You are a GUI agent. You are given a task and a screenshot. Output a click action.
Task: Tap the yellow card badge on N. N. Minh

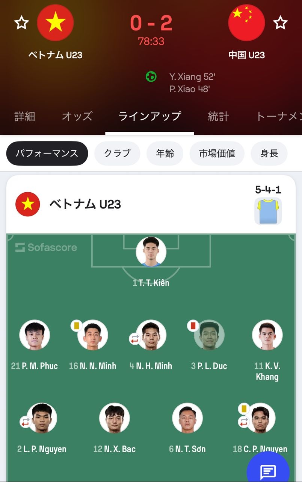tap(77, 325)
